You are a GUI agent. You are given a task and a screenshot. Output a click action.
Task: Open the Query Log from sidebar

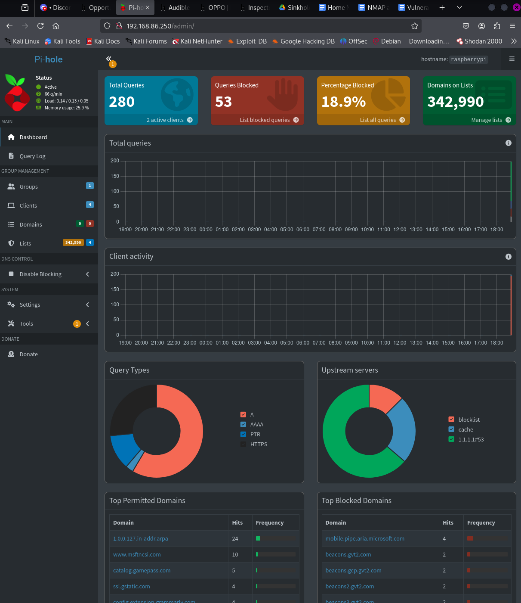coord(32,156)
